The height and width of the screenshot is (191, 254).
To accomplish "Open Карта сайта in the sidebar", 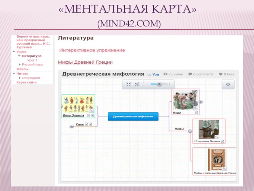I will tap(26, 82).
